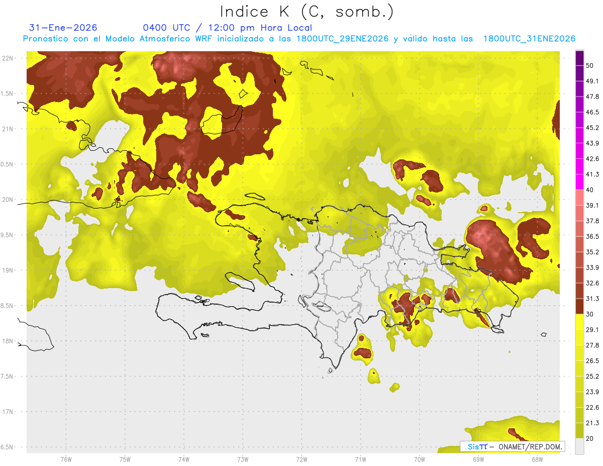The image size is (603, 466).
Task: Click the colorbar value "45.2"
Action: [592, 128]
